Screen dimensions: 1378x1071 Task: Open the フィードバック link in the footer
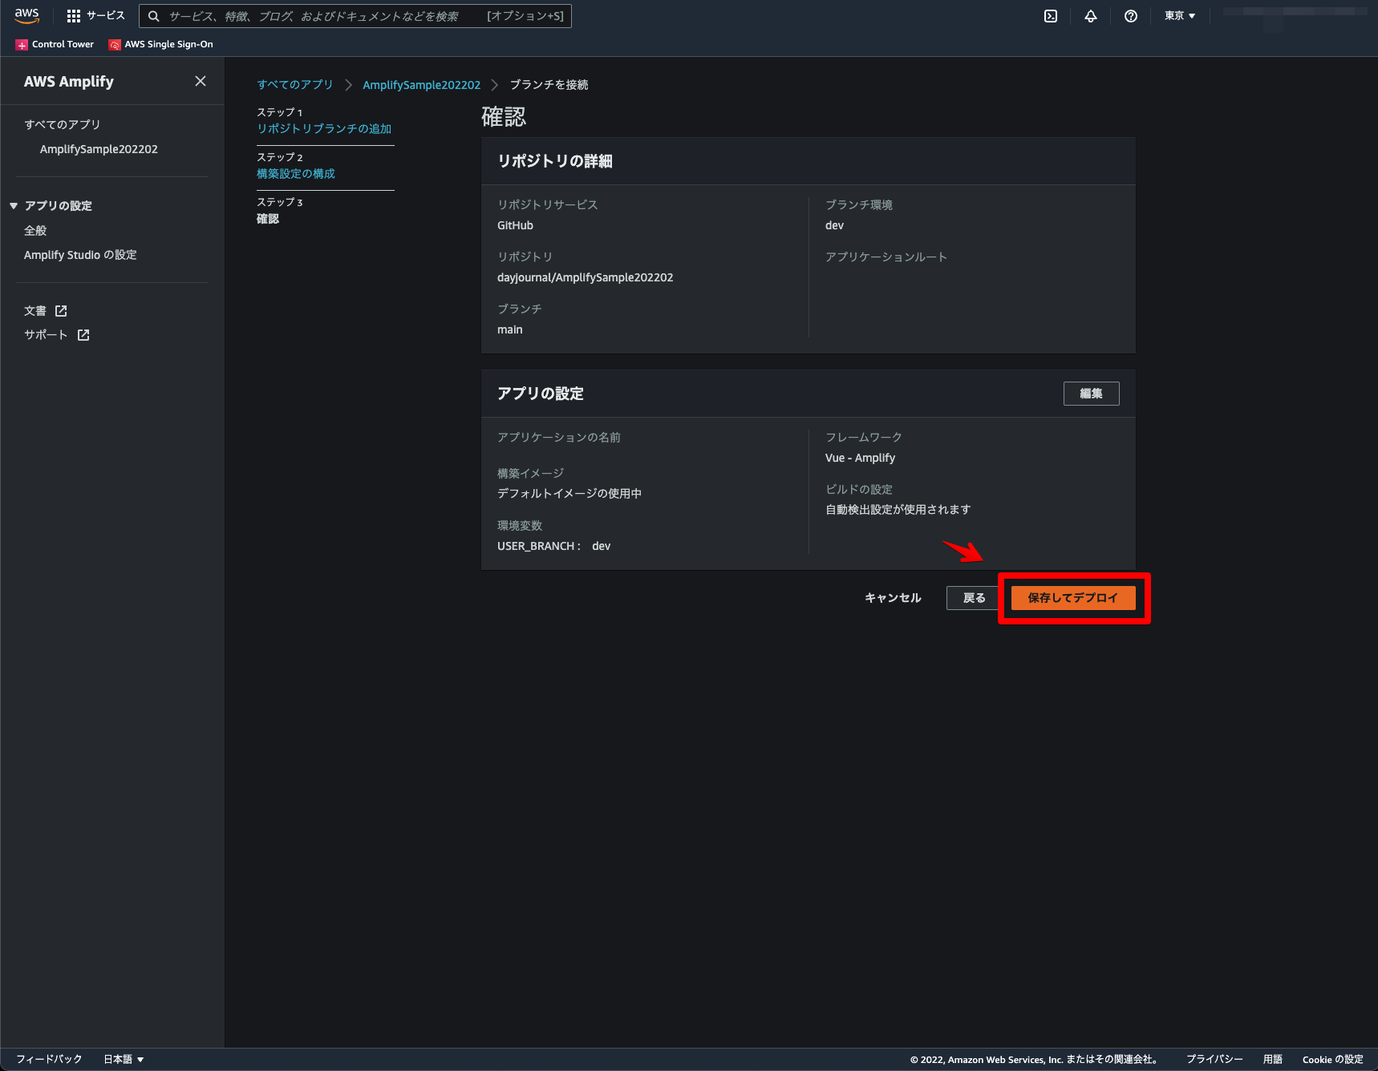tap(49, 1059)
